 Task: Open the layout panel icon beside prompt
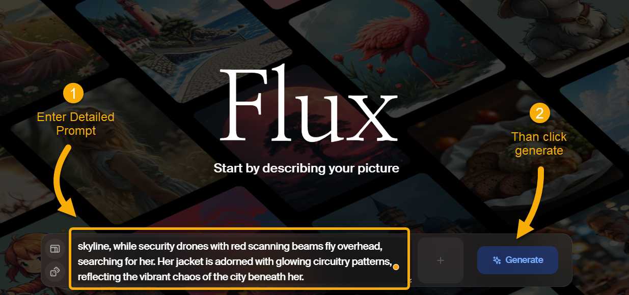(x=54, y=249)
